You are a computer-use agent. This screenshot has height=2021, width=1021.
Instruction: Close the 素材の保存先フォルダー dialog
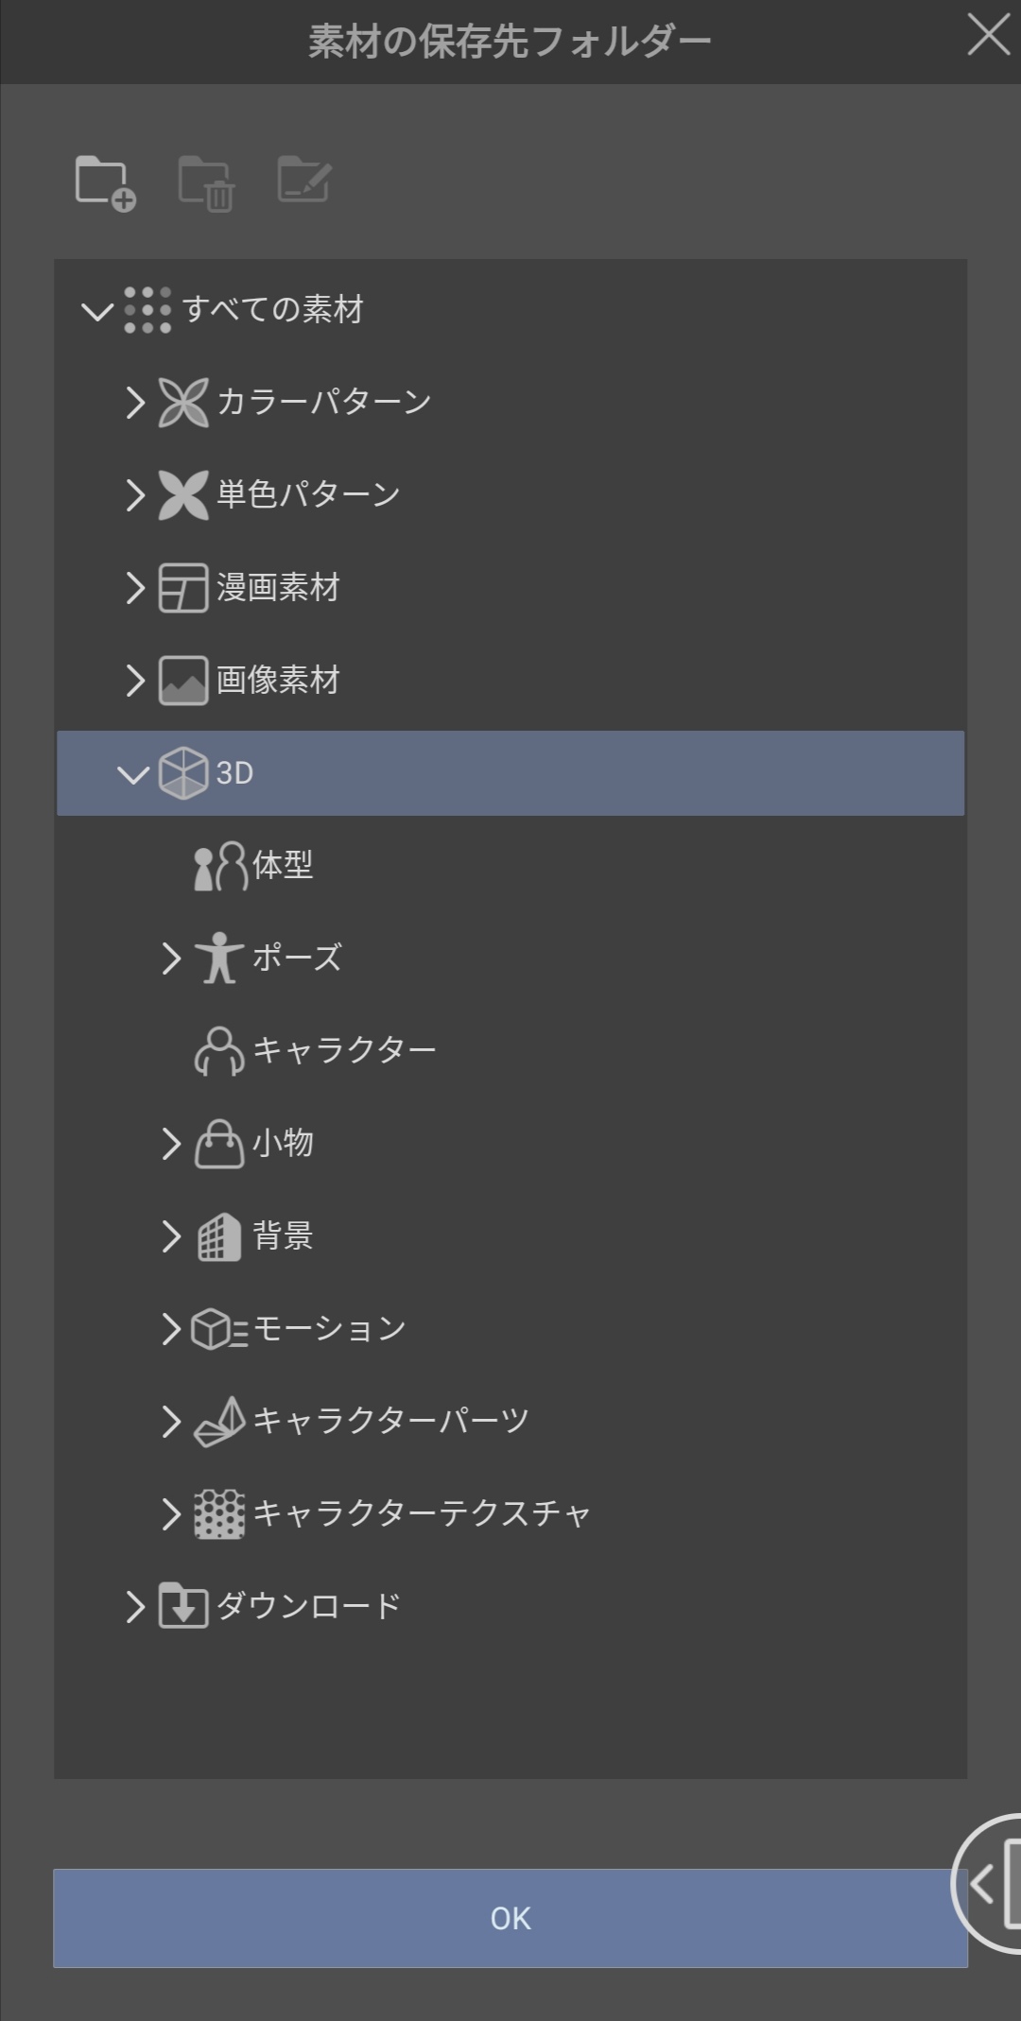988,37
